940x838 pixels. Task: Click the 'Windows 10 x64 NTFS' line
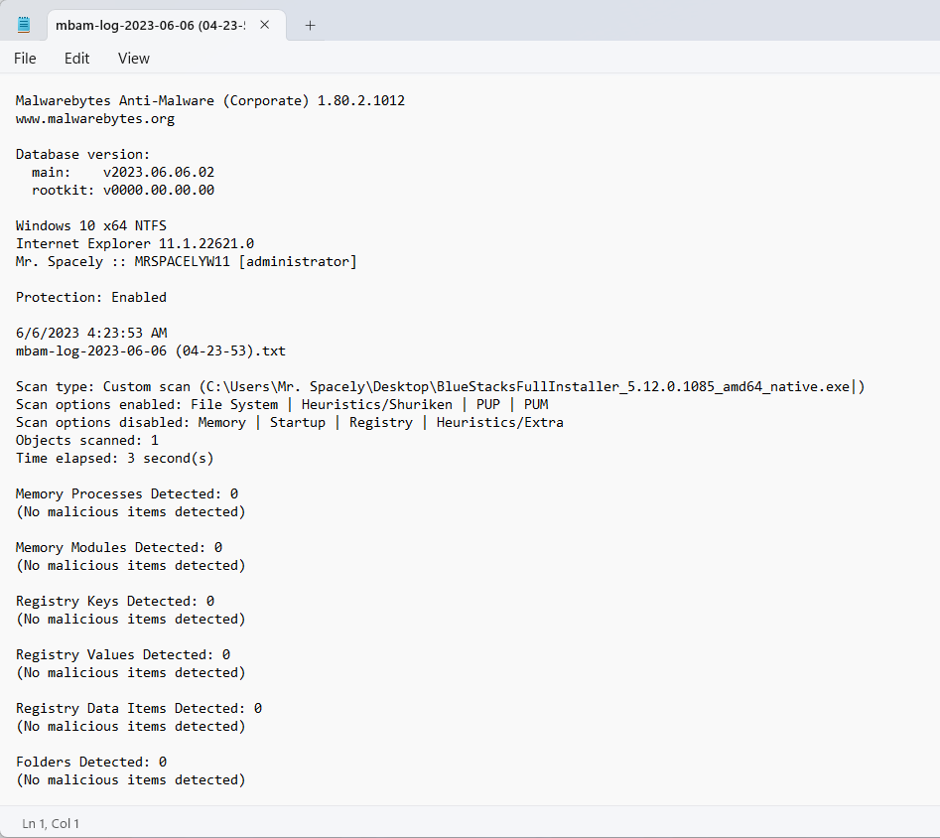point(91,225)
